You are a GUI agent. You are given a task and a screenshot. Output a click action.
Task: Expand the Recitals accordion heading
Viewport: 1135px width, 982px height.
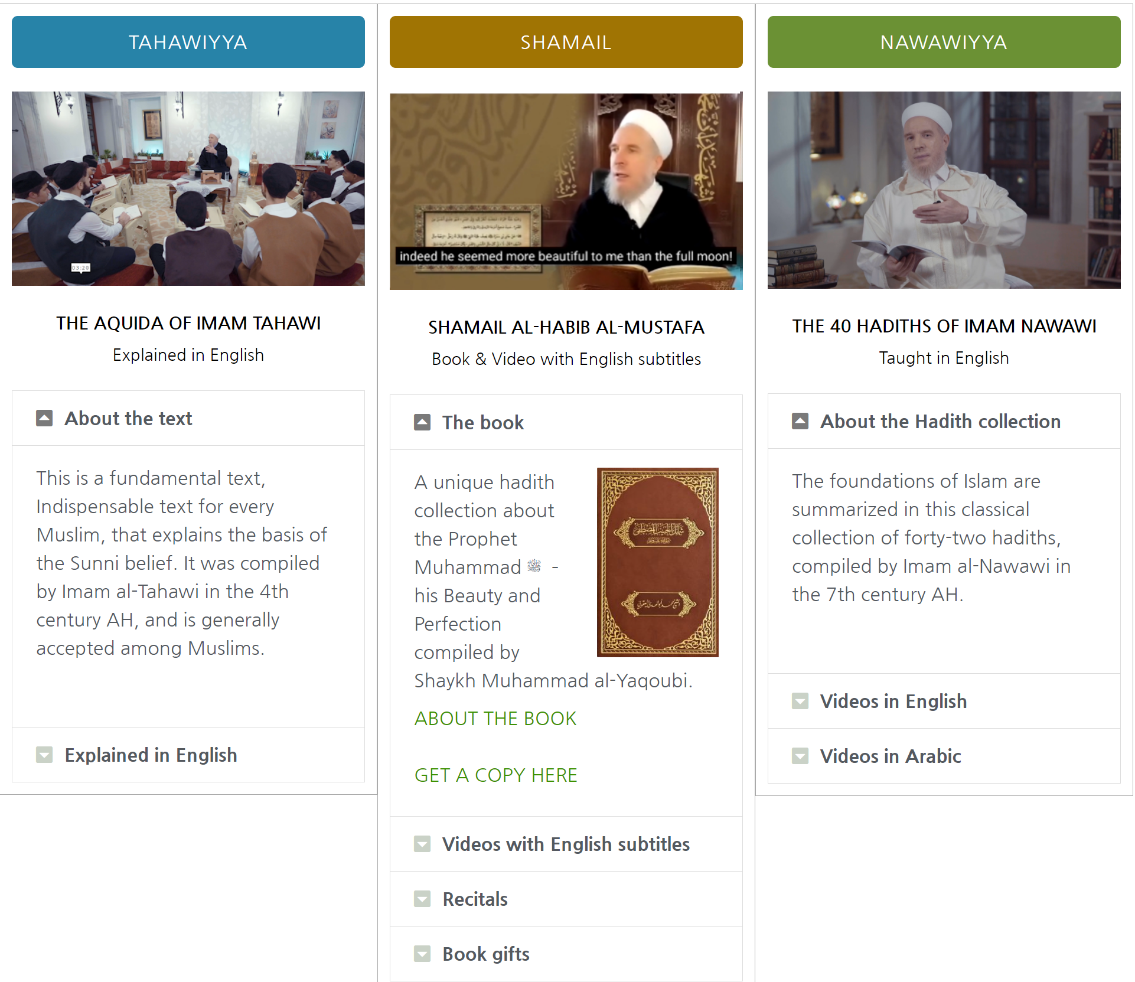point(566,899)
